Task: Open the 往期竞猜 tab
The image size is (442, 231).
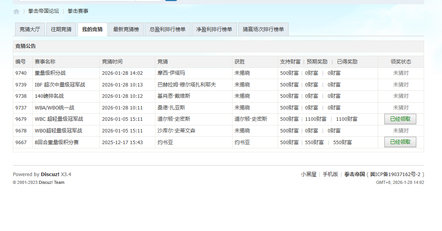Action: point(61,29)
